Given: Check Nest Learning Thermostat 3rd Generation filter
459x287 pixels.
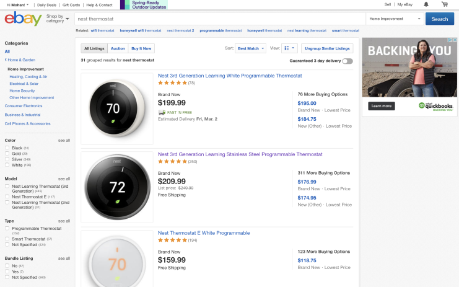Looking at the screenshot, I should click(7, 186).
